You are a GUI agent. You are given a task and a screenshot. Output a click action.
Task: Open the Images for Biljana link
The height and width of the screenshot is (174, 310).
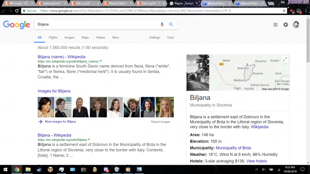coord(54,91)
